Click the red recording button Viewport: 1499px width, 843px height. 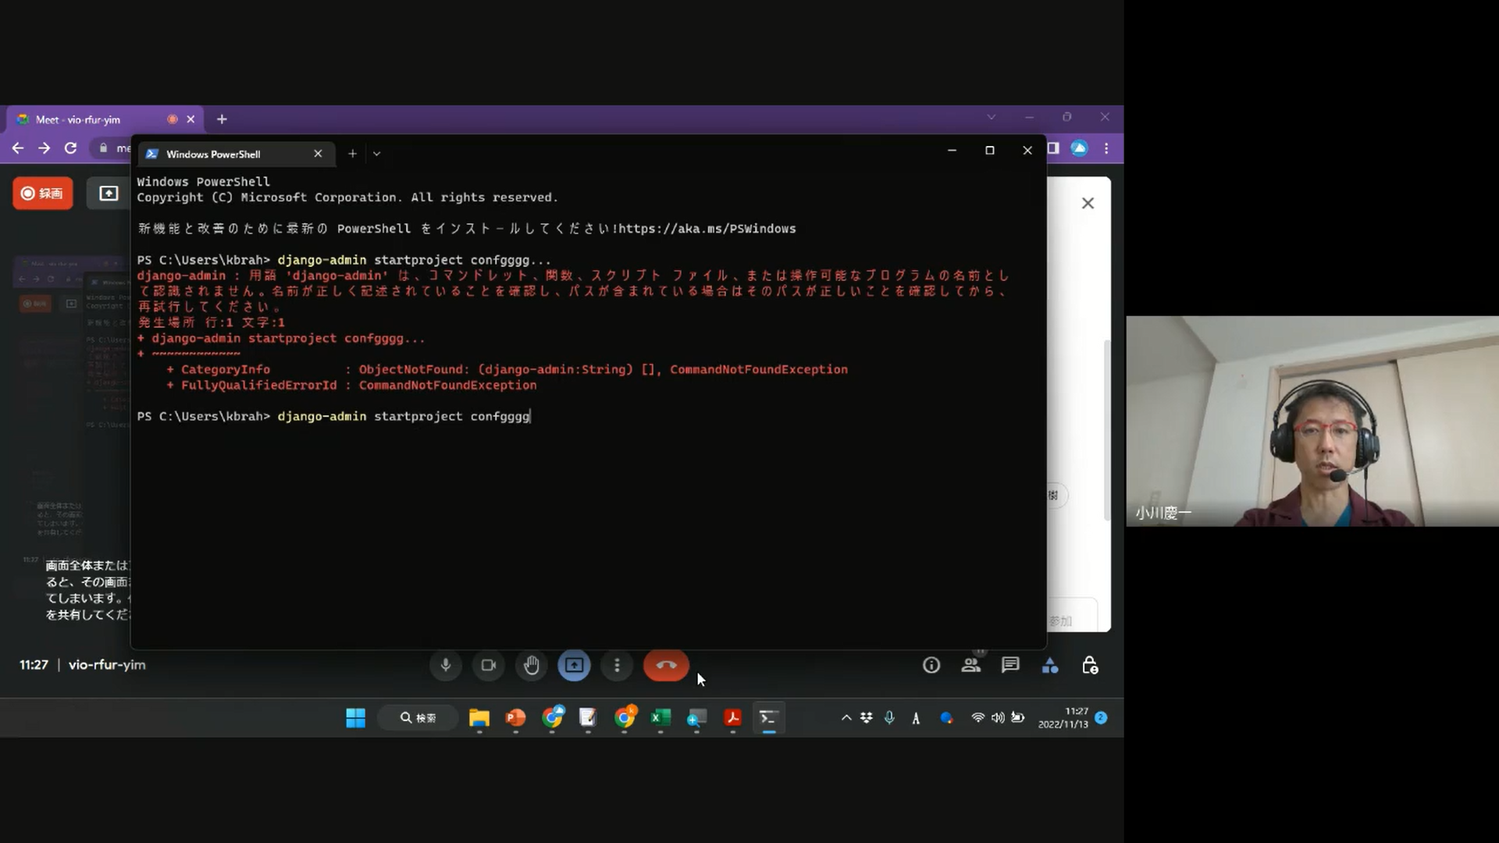coord(43,193)
